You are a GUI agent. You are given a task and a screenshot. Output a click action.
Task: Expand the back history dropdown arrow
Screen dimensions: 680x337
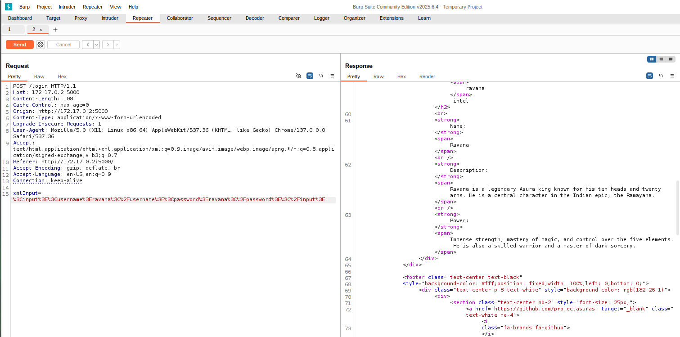(x=96, y=45)
